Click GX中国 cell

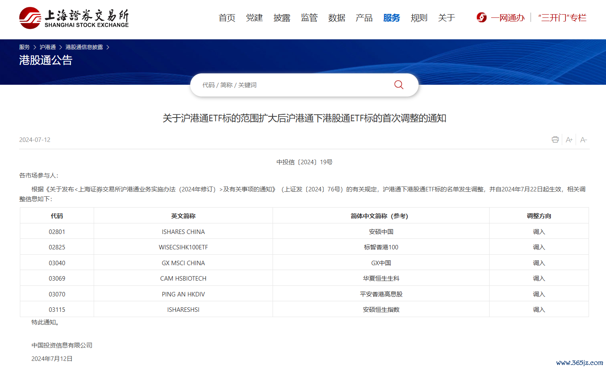click(x=381, y=263)
